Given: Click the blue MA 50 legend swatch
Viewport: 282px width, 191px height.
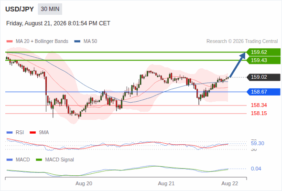Looking at the screenshot, I should coord(77,42).
